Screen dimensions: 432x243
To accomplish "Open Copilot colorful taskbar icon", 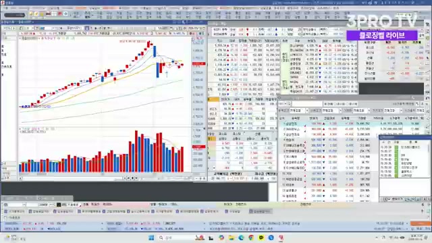I will click(x=221, y=238).
